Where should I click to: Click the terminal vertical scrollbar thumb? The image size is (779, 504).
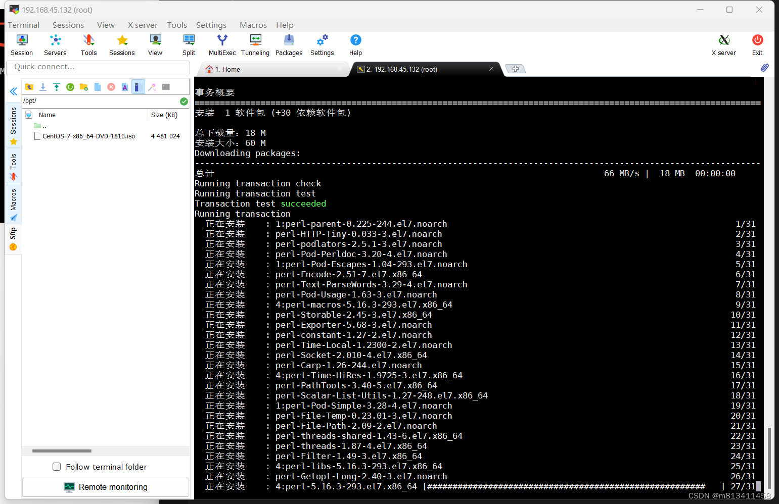(x=769, y=457)
